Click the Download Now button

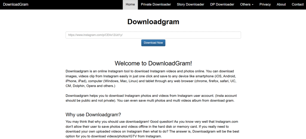click(x=153, y=43)
